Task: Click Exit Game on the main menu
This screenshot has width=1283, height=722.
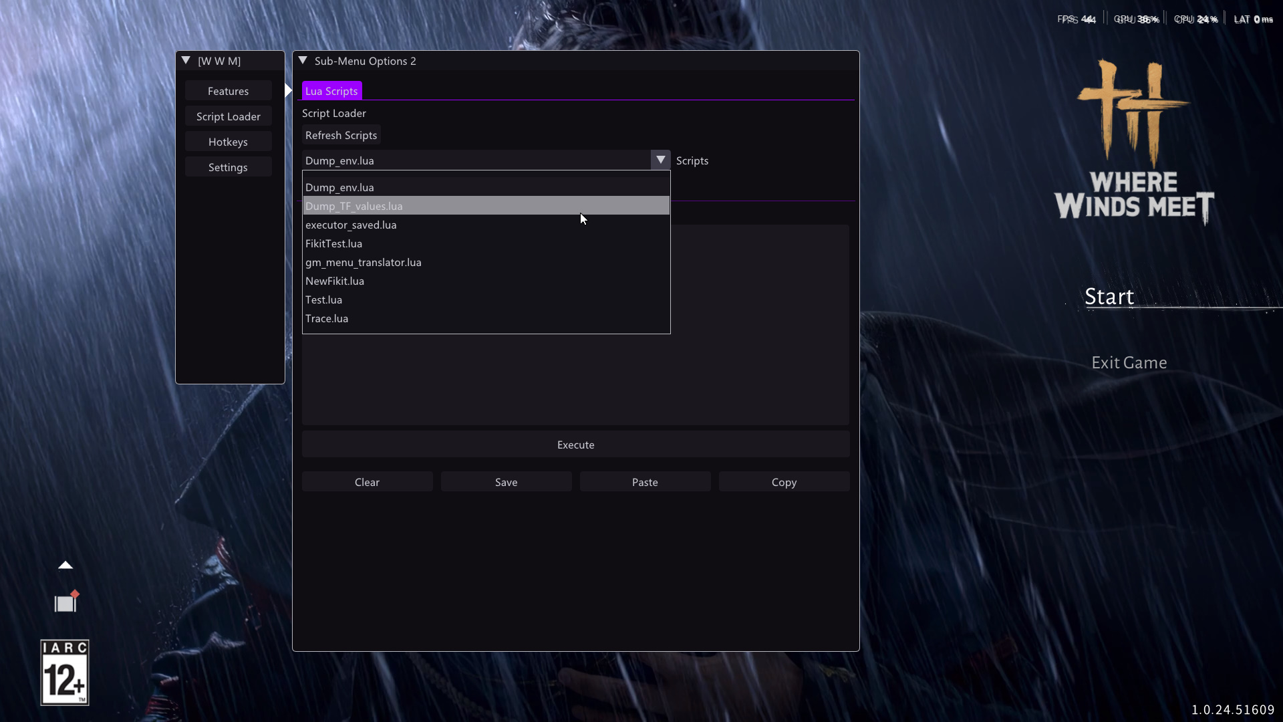Action: pos(1129,362)
